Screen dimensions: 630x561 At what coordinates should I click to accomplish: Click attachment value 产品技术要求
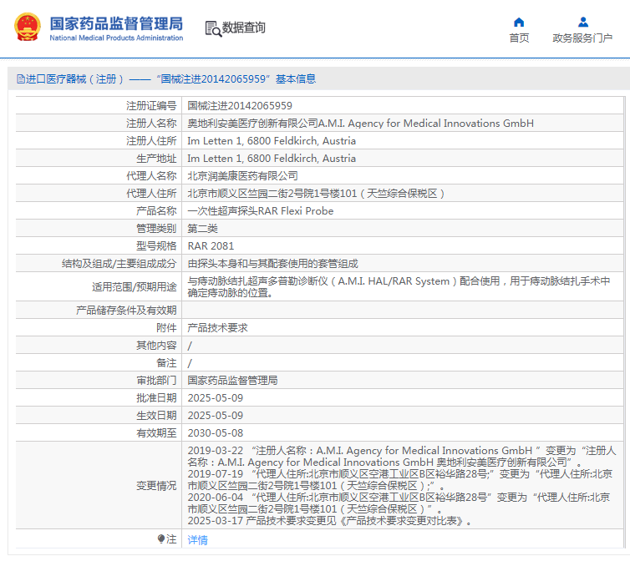[x=217, y=328]
